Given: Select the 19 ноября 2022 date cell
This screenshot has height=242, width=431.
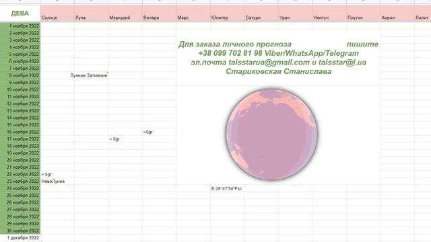Looking at the screenshot, I should (x=20, y=153).
